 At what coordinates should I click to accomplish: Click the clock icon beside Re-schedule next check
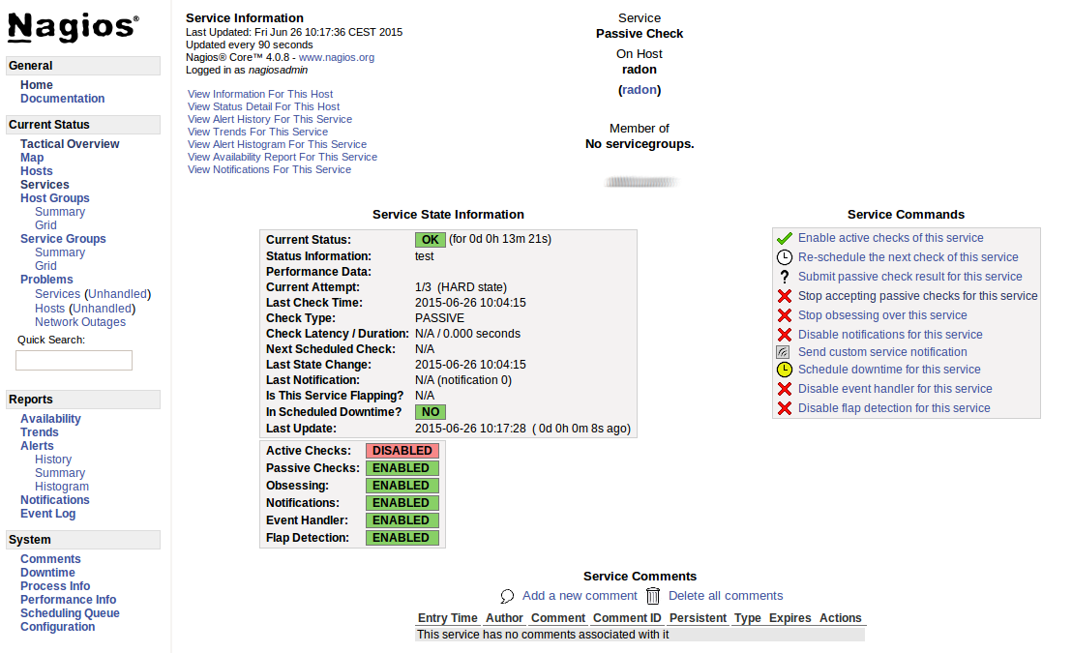[x=785, y=257]
